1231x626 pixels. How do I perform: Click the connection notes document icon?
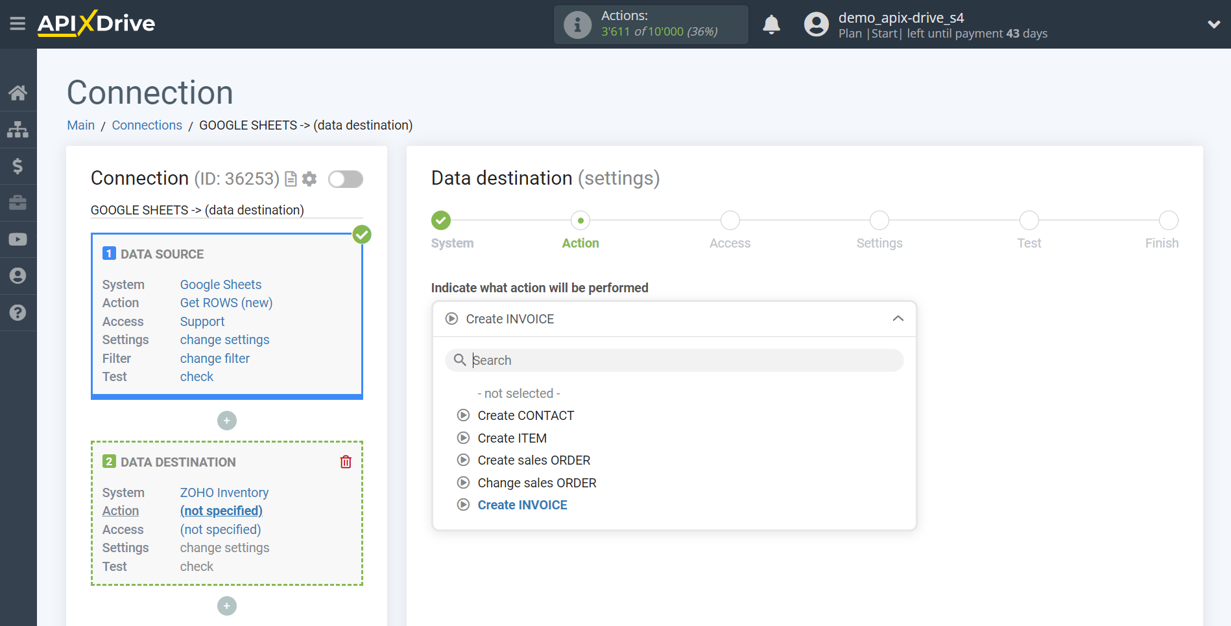[x=291, y=179]
